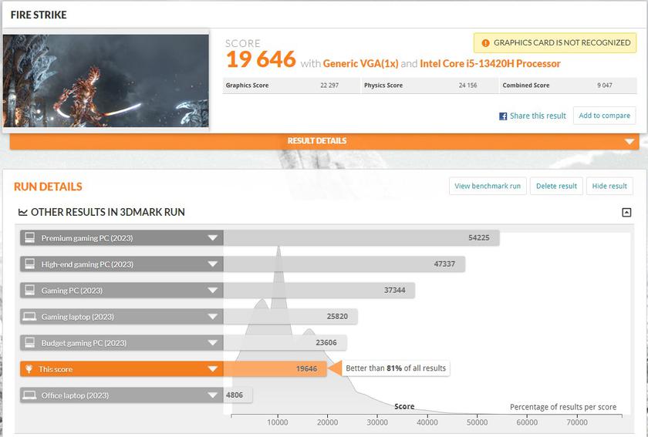
Task: Click the trophy icon in This score row
Action: (x=30, y=369)
